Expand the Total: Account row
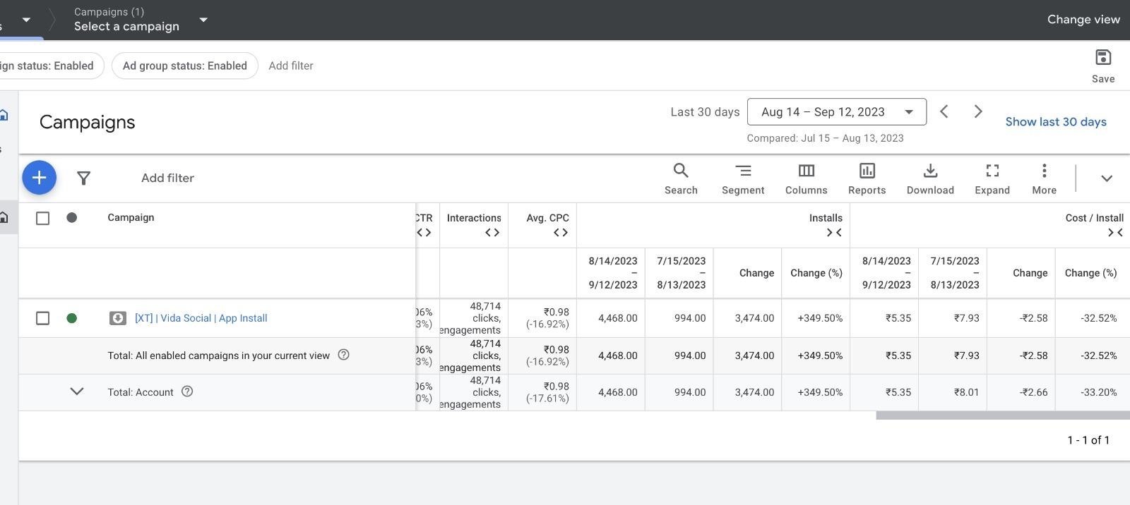The image size is (1130, 505). [77, 391]
